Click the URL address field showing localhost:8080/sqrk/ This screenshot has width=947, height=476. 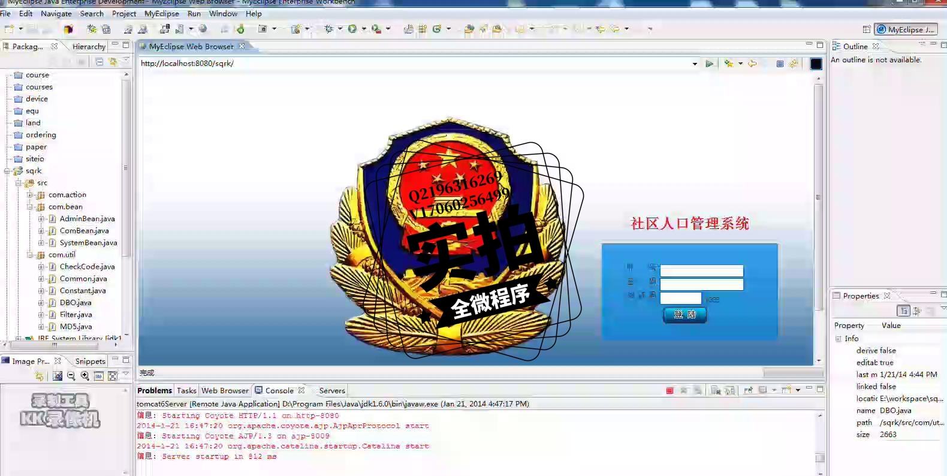pyautogui.click(x=414, y=64)
